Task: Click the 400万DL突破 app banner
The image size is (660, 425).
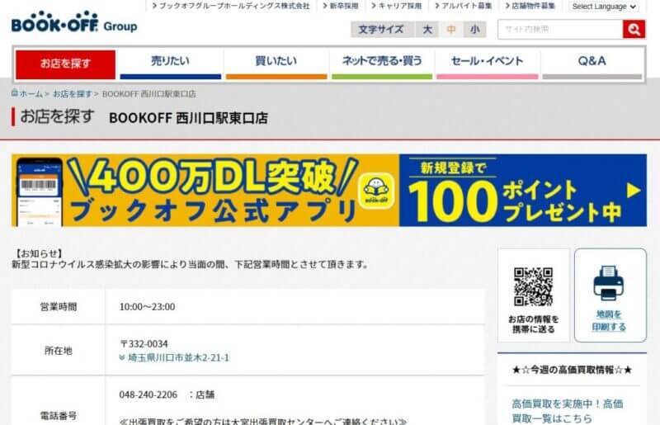Action: (x=205, y=191)
